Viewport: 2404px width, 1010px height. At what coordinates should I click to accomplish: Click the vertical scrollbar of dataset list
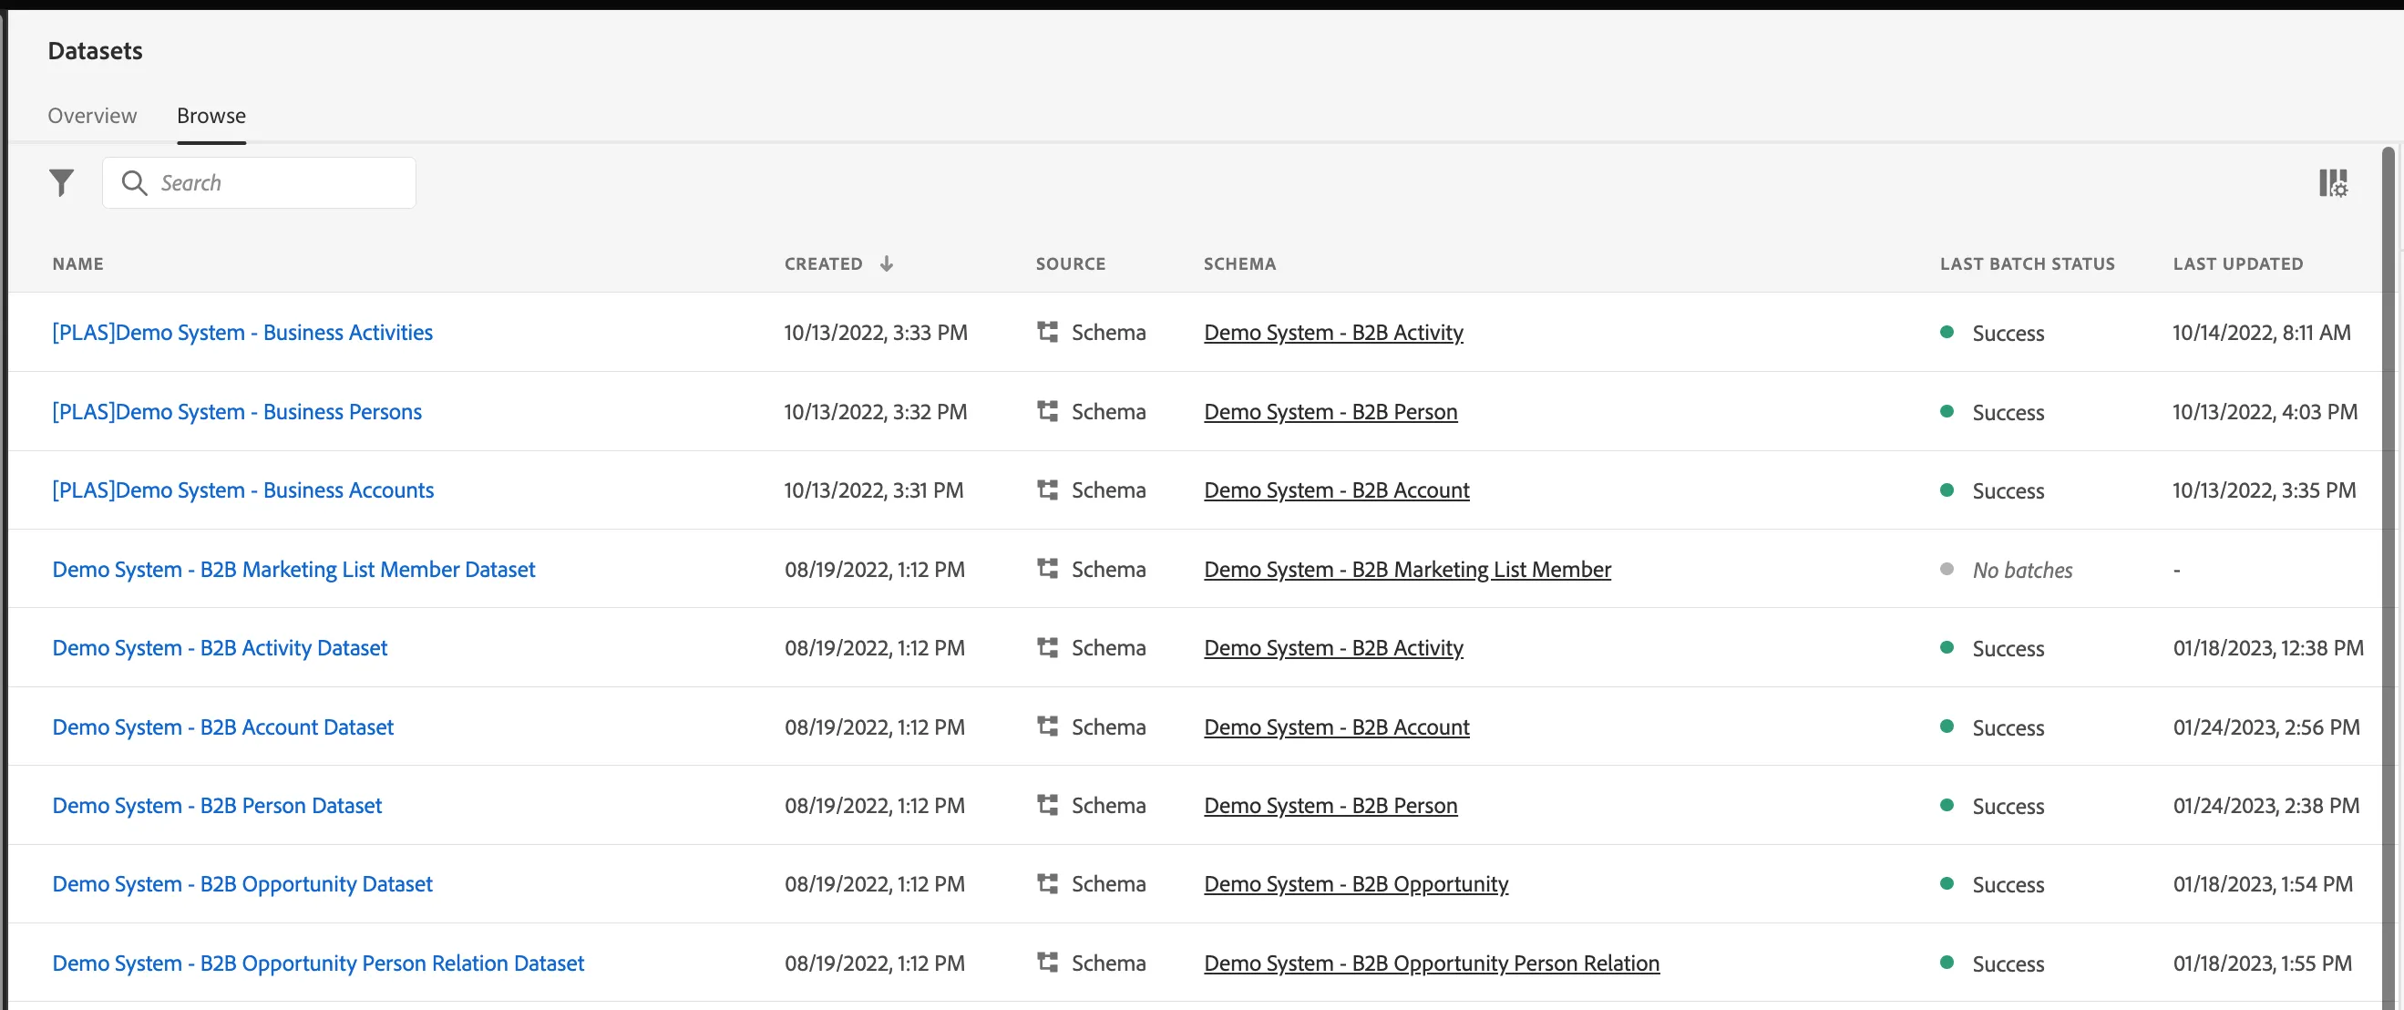pos(2389,577)
